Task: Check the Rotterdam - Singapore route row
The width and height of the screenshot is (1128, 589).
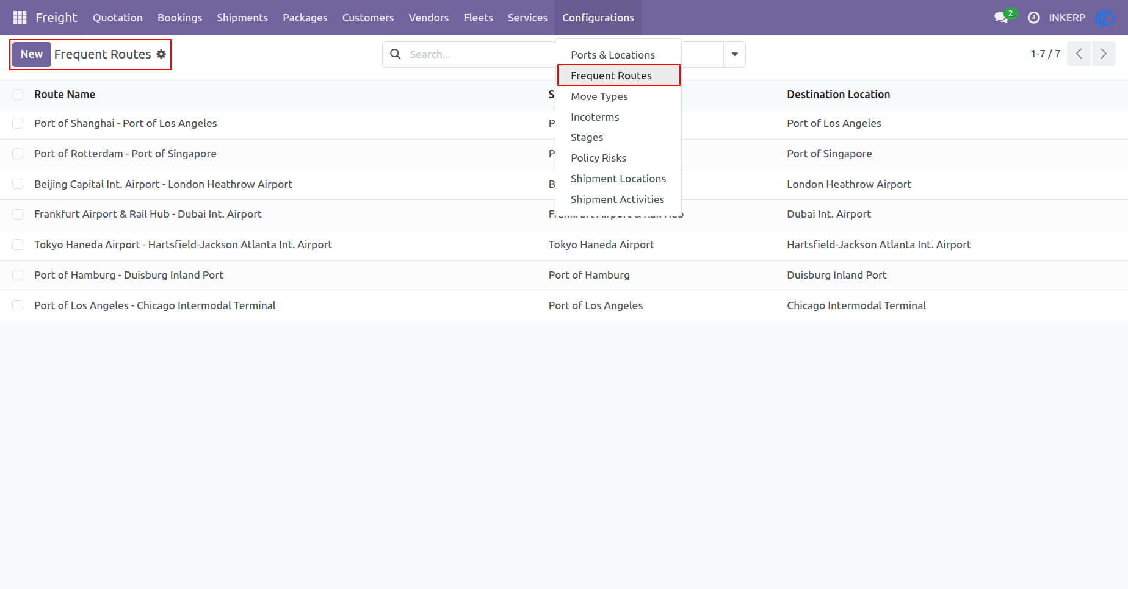Action: [x=18, y=154]
